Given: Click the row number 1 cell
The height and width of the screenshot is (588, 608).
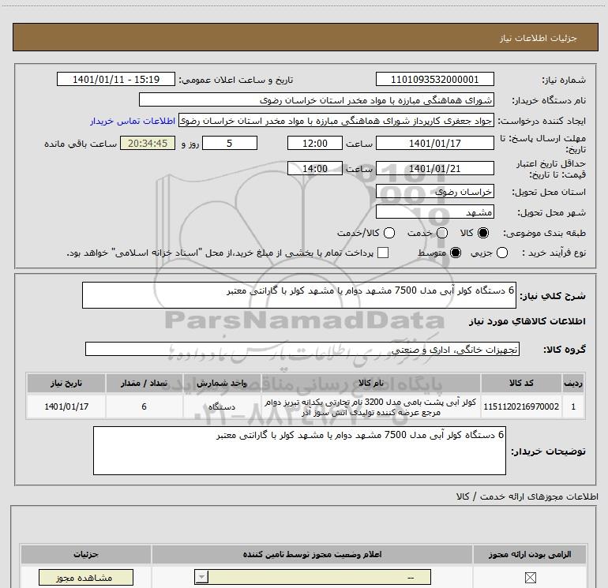Looking at the screenshot, I should click(x=573, y=406).
